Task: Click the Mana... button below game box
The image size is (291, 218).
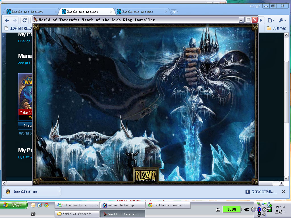Action: [25, 126]
